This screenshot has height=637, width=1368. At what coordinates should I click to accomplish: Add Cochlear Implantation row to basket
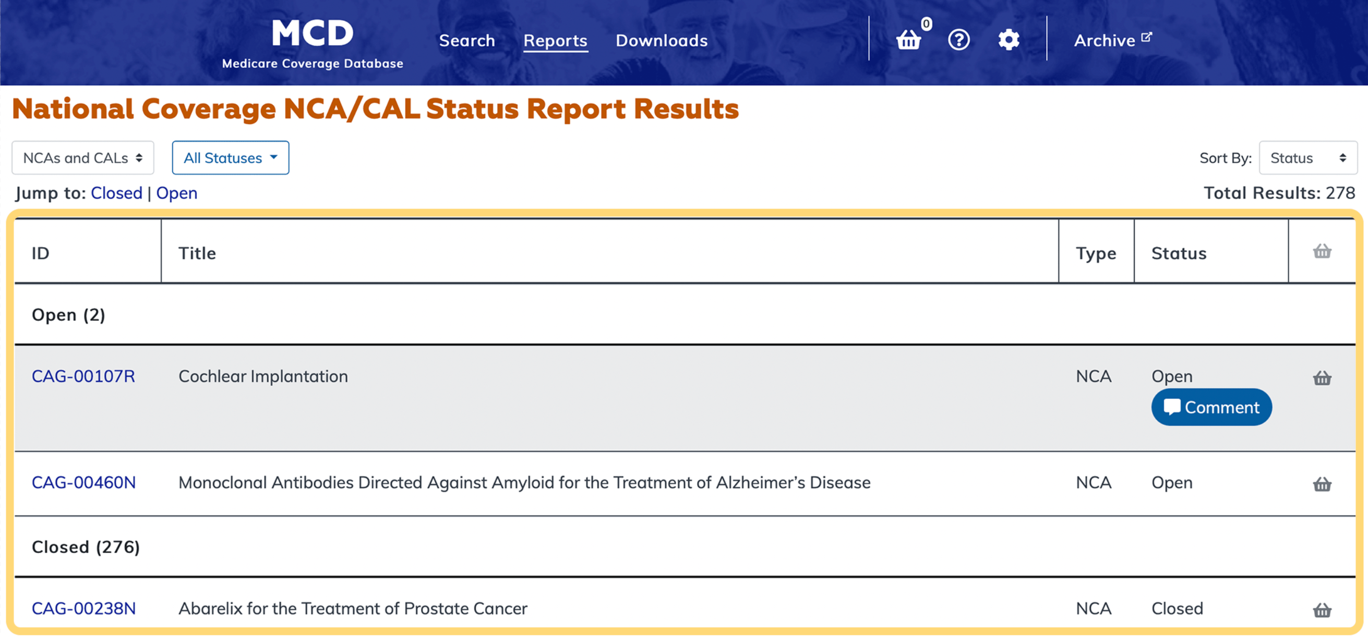pos(1321,378)
